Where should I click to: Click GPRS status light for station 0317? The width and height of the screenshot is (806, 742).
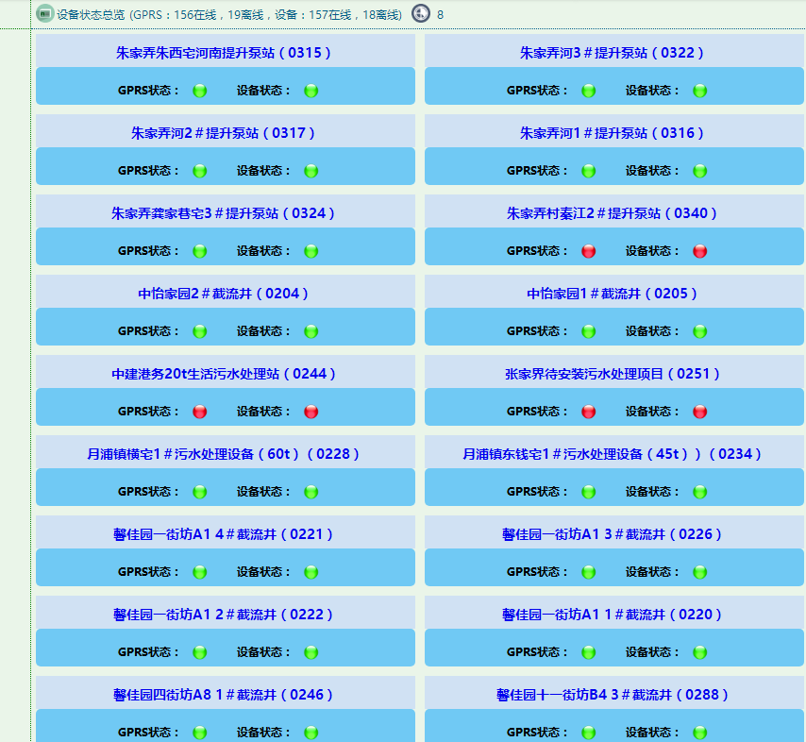point(199,171)
